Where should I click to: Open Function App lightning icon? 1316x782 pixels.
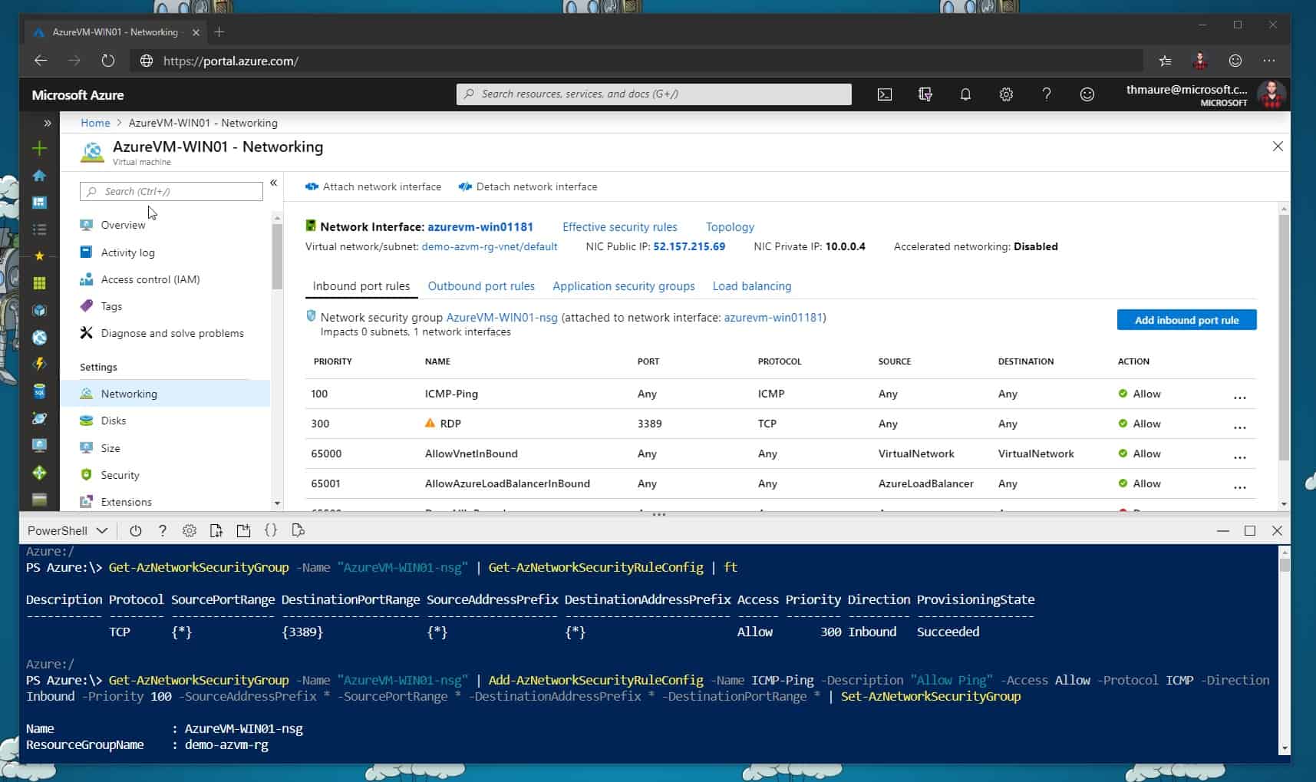click(39, 365)
